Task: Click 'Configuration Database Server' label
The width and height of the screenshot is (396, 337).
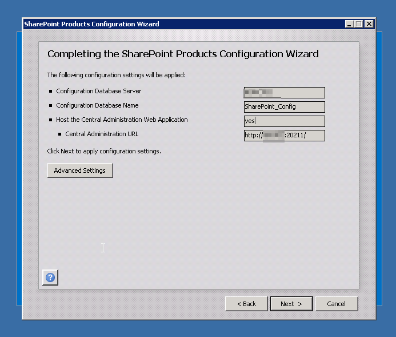Action: point(98,91)
